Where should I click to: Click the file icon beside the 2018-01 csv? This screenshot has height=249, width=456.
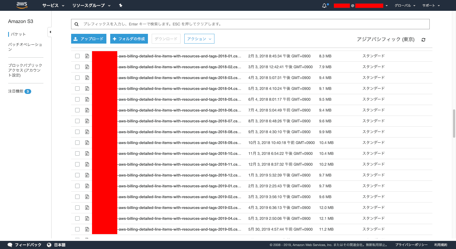pyautogui.click(x=87, y=56)
